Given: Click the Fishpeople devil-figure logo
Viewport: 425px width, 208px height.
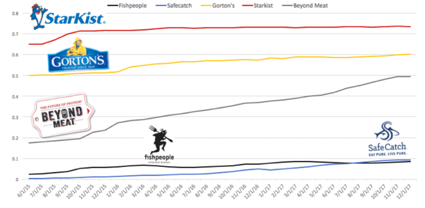Looking at the screenshot, I should [x=159, y=145].
